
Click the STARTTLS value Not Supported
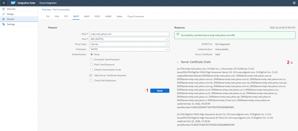coord(222,44)
